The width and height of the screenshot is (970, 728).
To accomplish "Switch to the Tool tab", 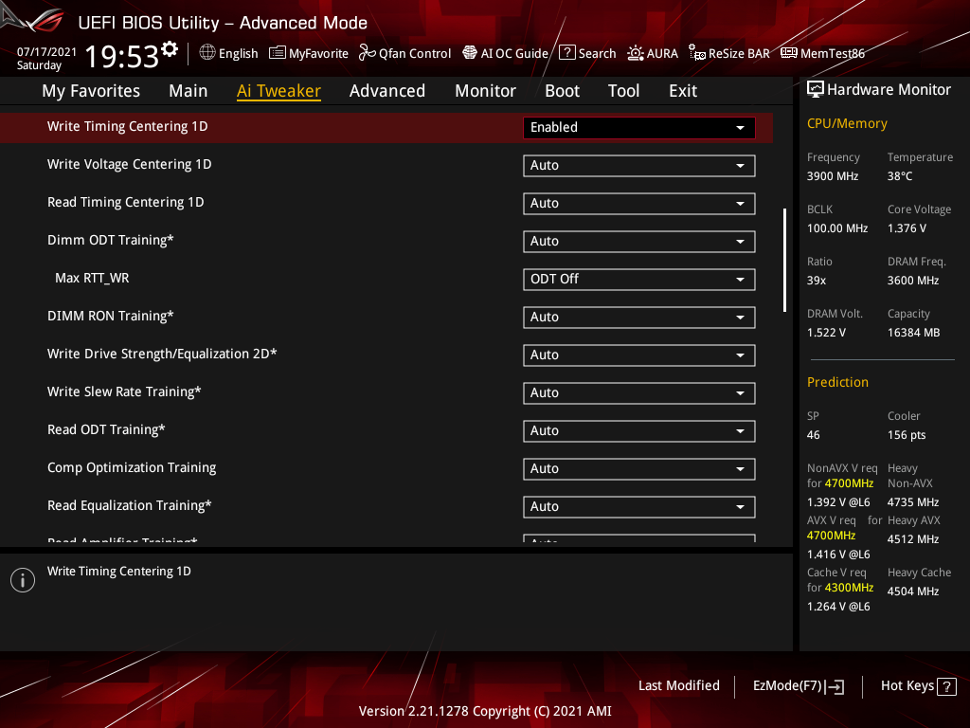I will tap(623, 91).
